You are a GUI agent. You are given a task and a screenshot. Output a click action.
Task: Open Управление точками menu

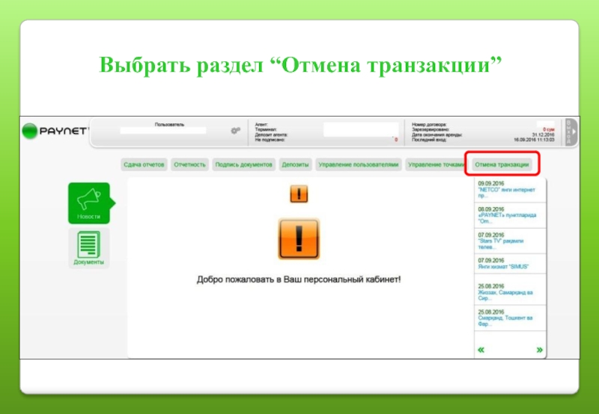(x=436, y=164)
